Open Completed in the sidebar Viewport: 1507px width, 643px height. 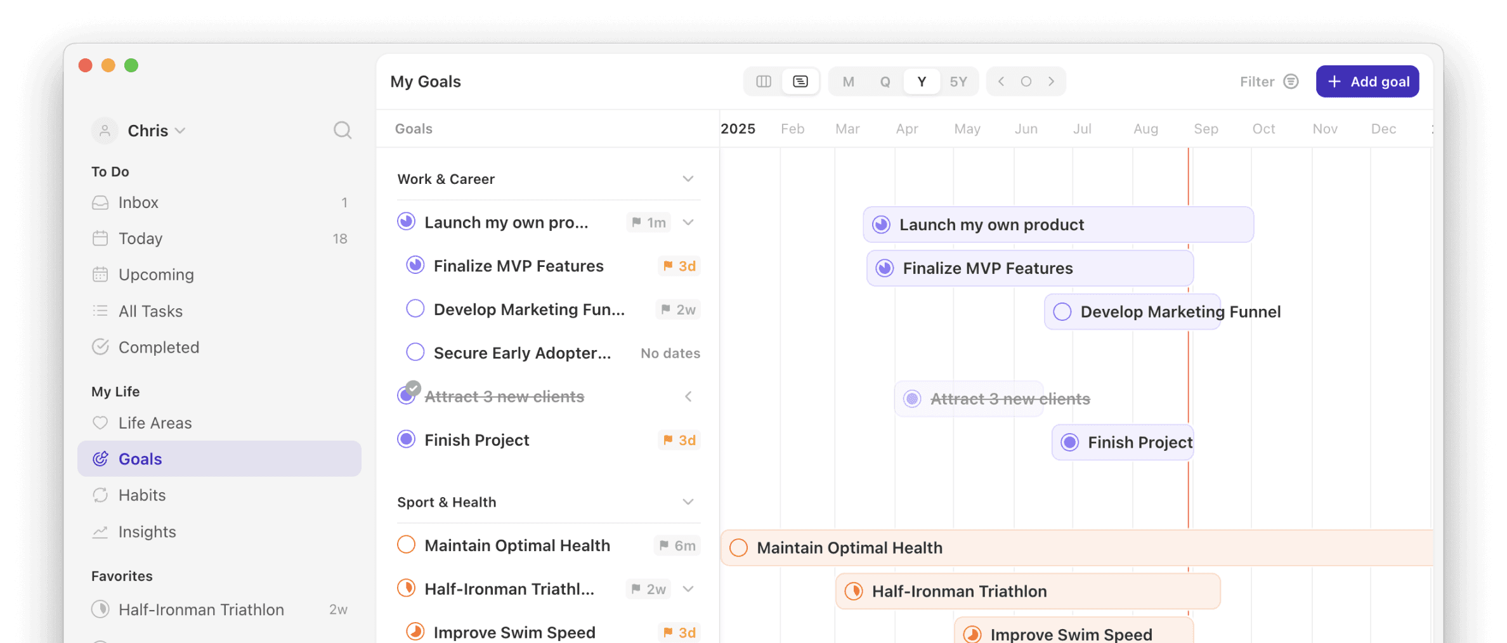[x=219, y=347]
